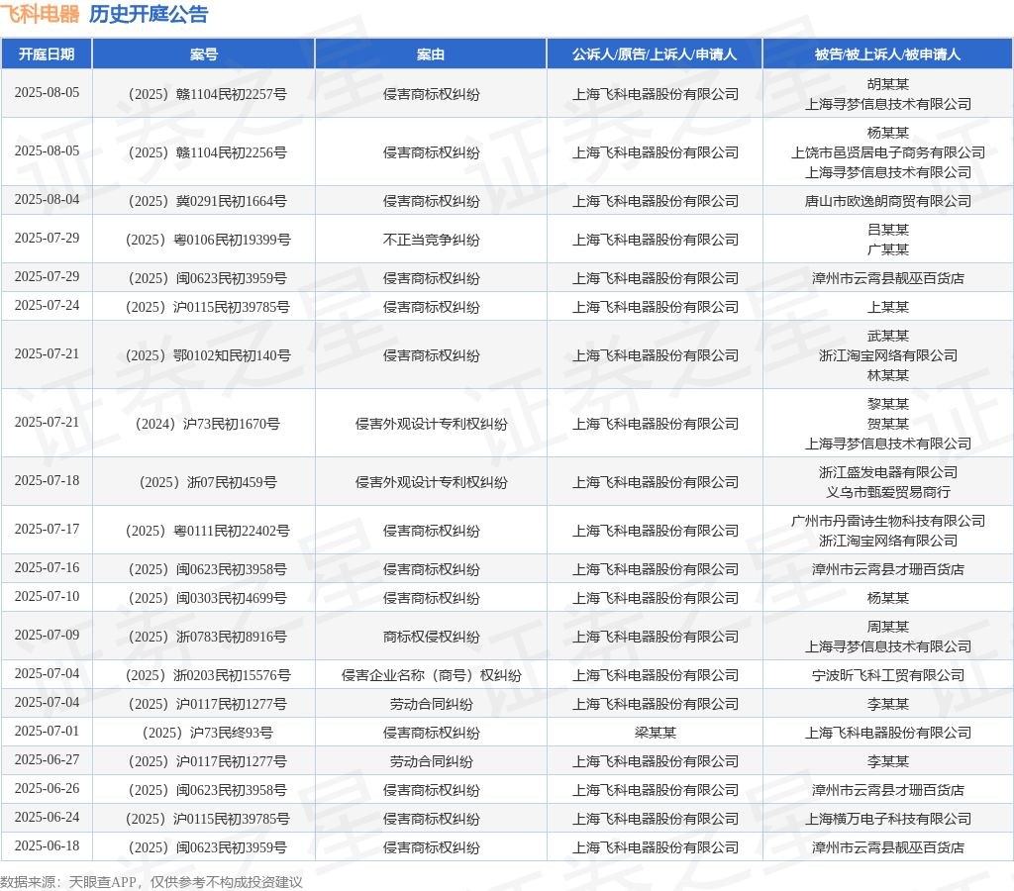Click the date 2025-07-09

pos(47,635)
